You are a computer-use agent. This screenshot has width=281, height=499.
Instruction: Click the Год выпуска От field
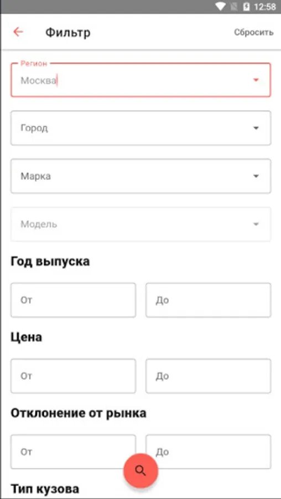tap(74, 300)
